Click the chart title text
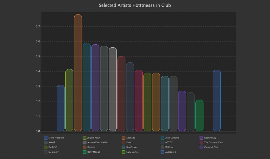The width and height of the screenshot is (270, 159). [135, 5]
